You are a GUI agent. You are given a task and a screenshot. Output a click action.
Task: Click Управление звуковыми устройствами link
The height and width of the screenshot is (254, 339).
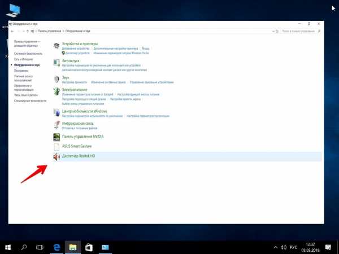(x=152, y=82)
